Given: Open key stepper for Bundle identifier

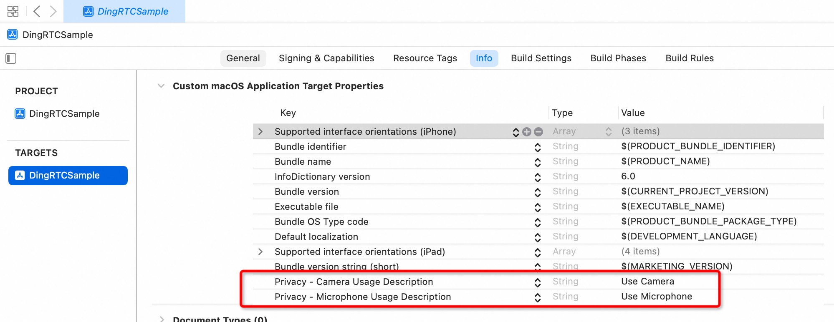Looking at the screenshot, I should click(538, 147).
